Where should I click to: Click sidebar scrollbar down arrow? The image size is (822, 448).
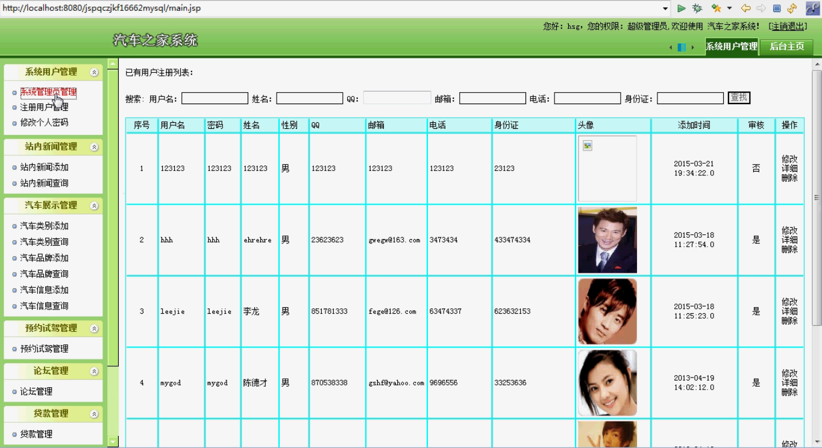113,442
